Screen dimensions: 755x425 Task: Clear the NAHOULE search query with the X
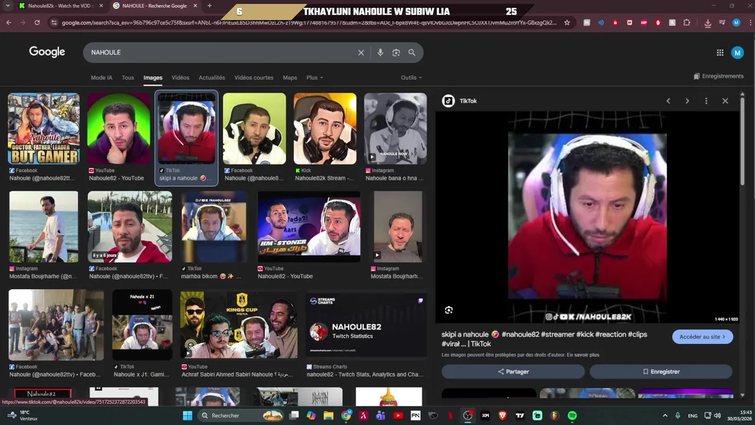click(361, 53)
